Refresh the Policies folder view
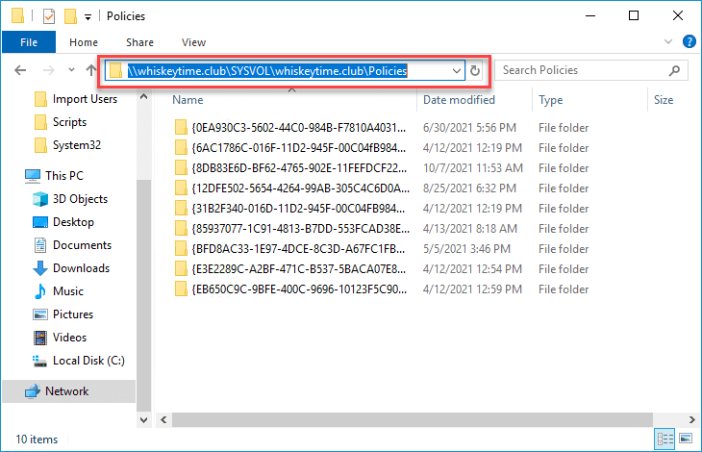Viewport: 702px width, 452px height. 474,71
